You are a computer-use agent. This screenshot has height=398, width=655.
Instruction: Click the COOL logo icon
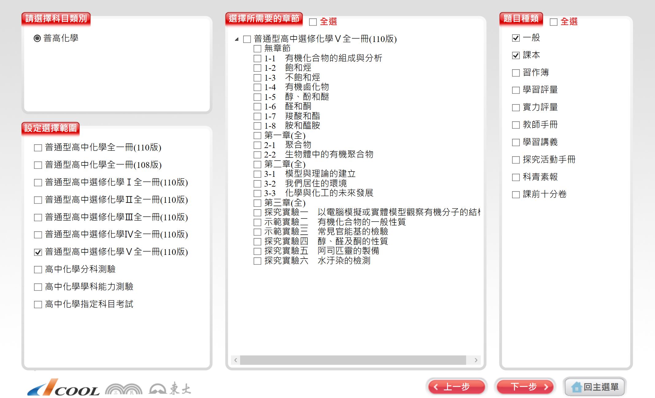(x=63, y=388)
